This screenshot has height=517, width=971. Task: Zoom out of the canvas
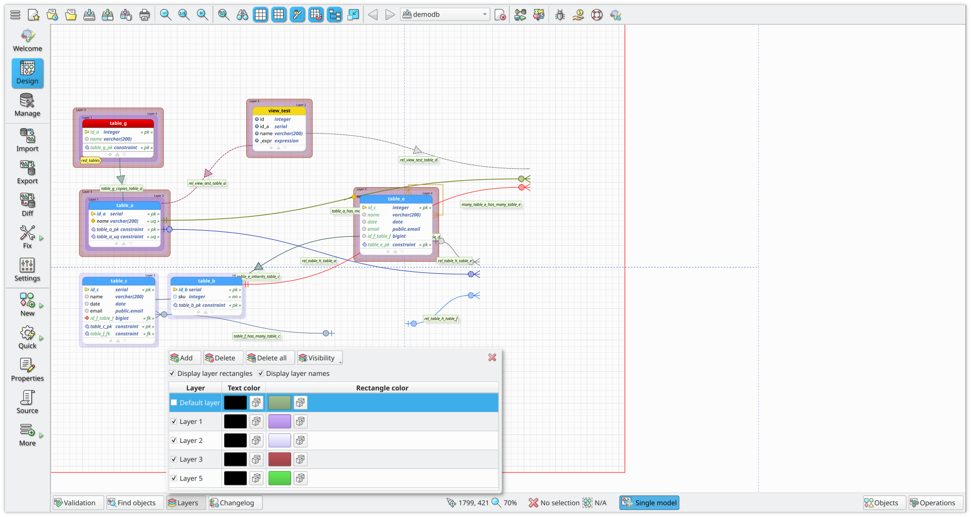[x=166, y=15]
